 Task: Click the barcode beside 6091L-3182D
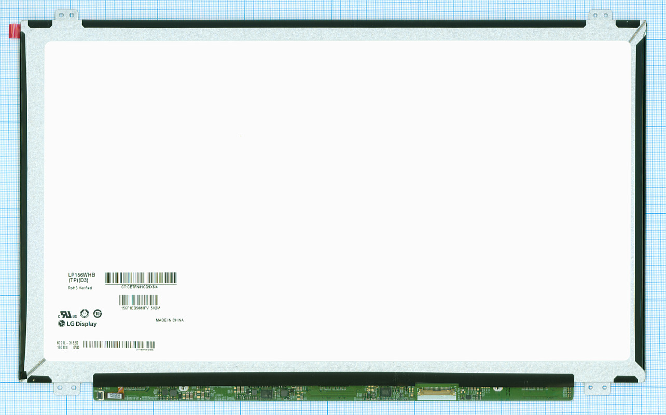coord(119,344)
